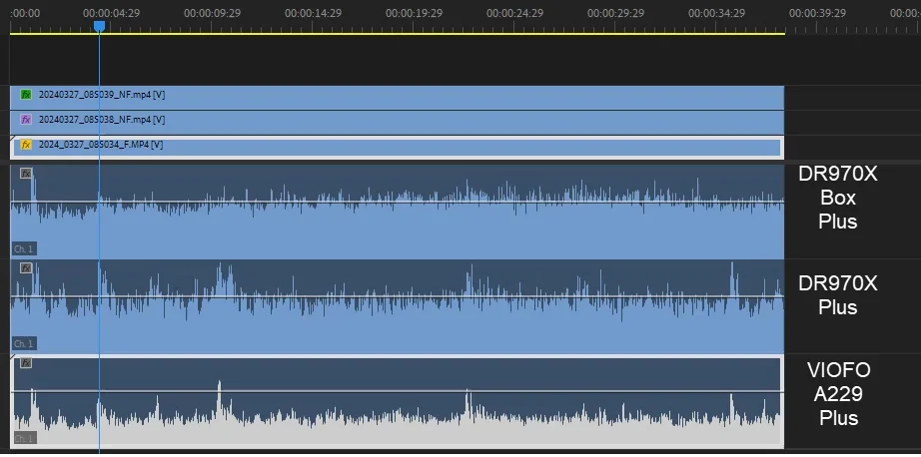Viewport: 921px width, 457px height.
Task: Click the yellow fx badge on 2024_0327_085034_F.MP4 clip
Action: point(26,145)
